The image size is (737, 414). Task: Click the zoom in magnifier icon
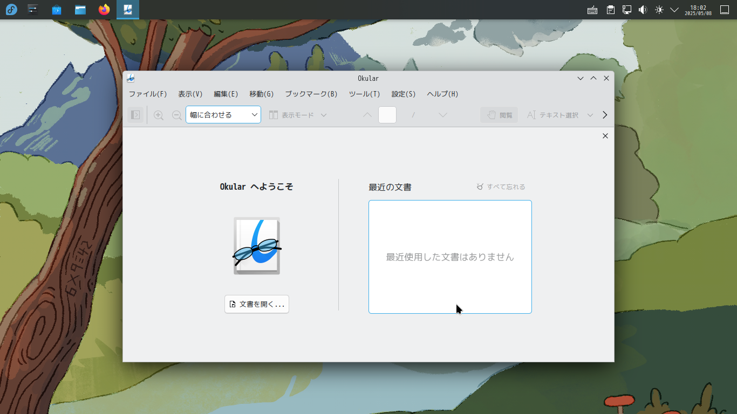point(159,115)
